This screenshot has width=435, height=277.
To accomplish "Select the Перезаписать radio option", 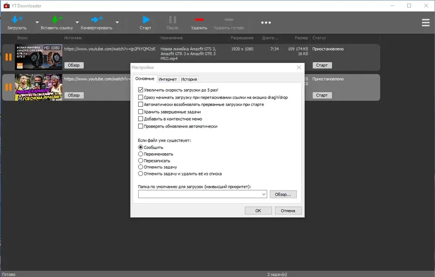I will [140, 160].
